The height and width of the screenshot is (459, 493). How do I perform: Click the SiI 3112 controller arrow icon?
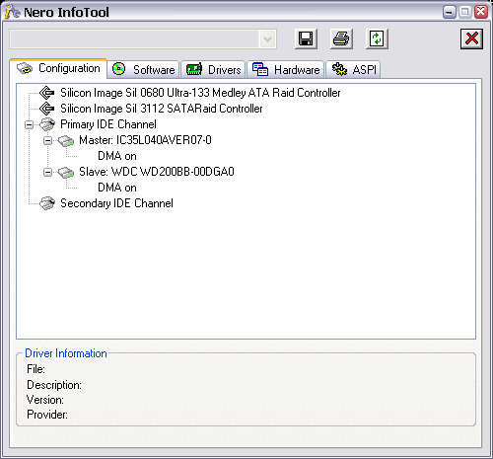point(46,109)
